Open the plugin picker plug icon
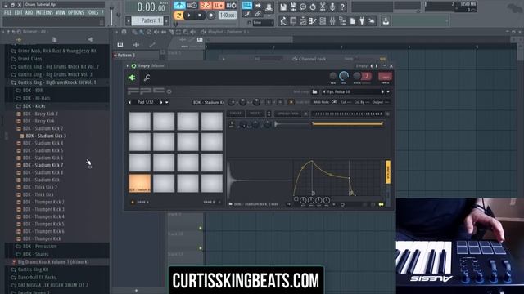The height and width of the screenshot is (294, 524). coord(362,21)
